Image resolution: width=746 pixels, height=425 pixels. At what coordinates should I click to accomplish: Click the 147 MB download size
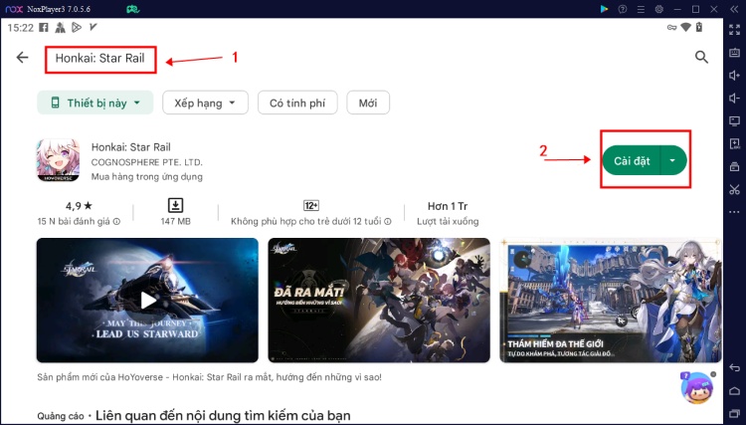(175, 221)
